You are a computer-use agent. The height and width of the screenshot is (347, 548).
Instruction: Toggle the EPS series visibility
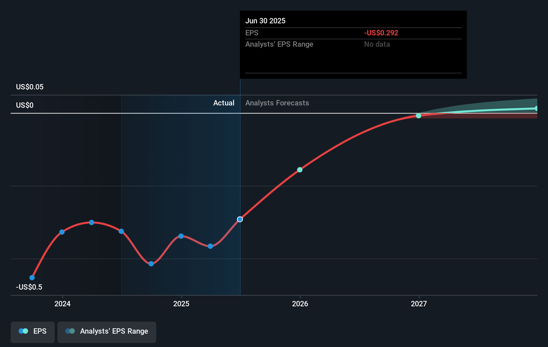pyautogui.click(x=32, y=332)
